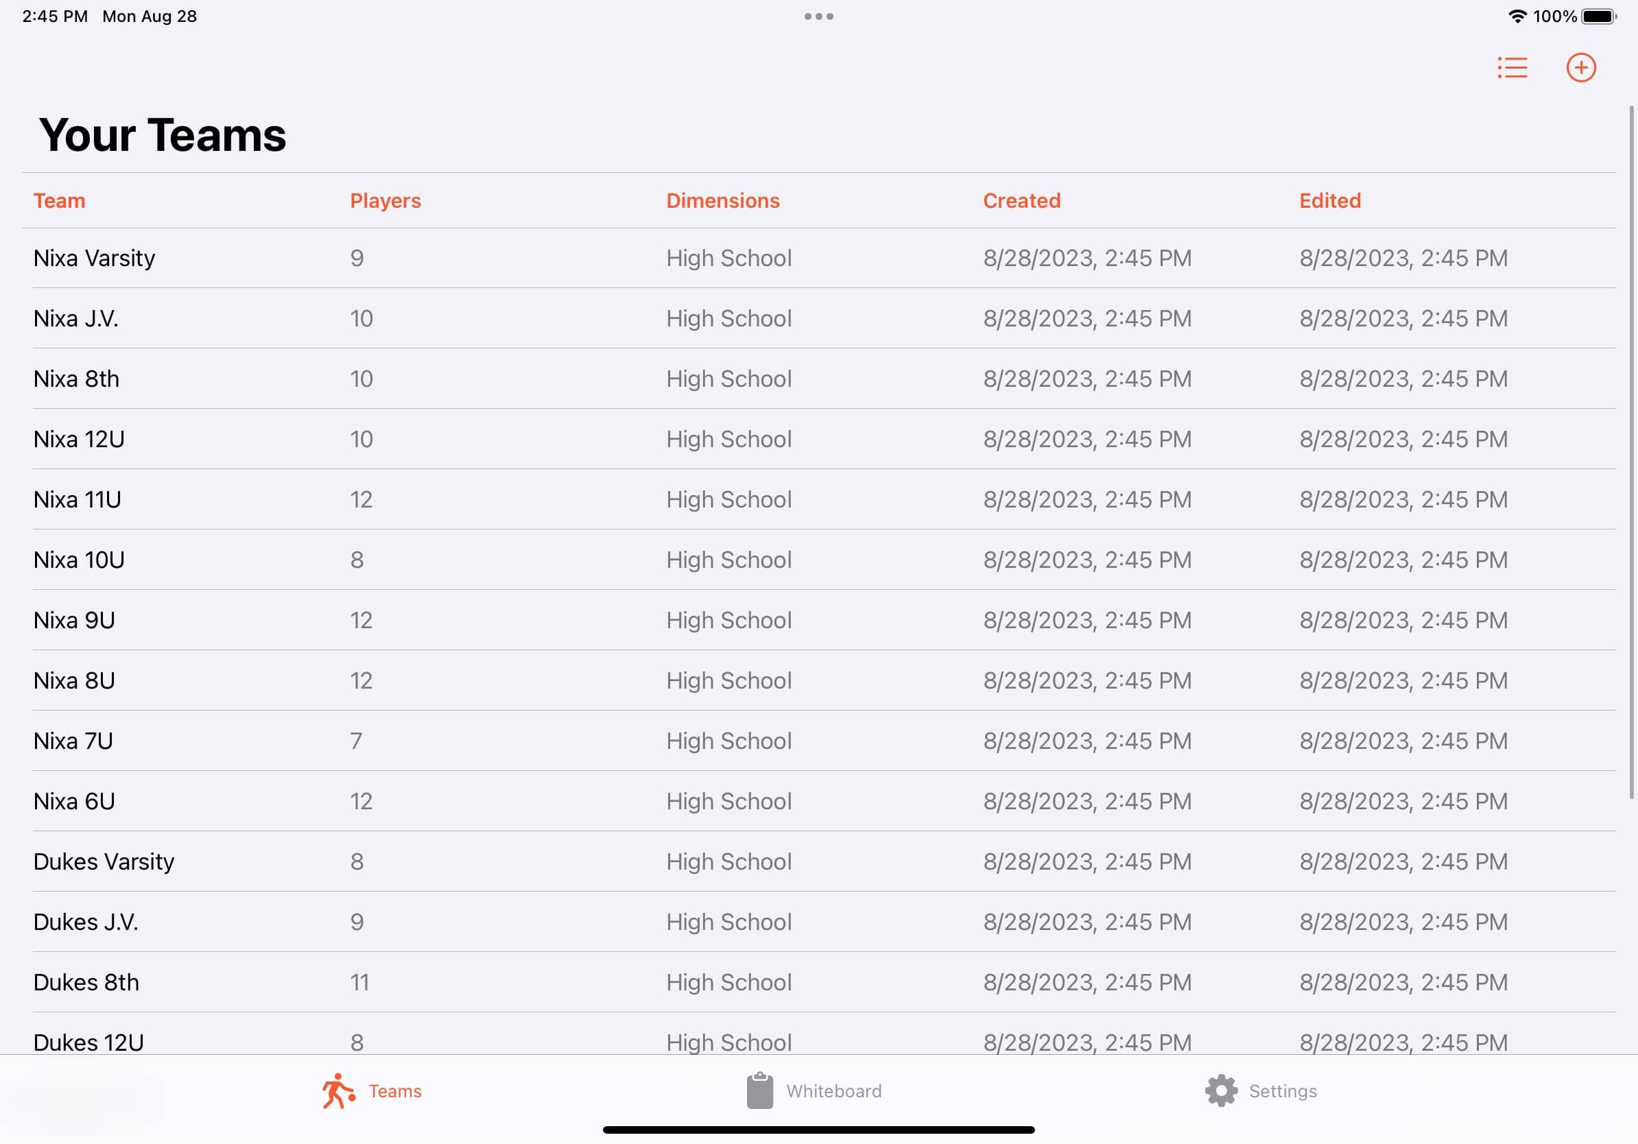Tap the Whiteboard clipboard icon
Image resolution: width=1638 pixels, height=1144 pixels.
pyautogui.click(x=759, y=1091)
